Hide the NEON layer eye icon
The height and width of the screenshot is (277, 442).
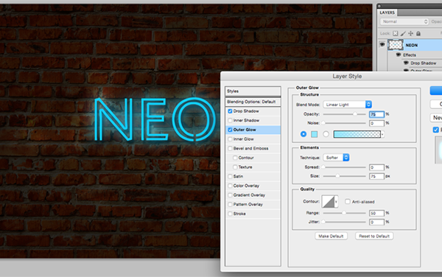(x=382, y=44)
